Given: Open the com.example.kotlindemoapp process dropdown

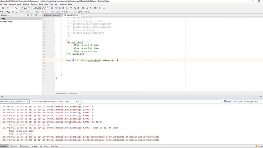Looking at the screenshot, I should [x=46, y=102].
